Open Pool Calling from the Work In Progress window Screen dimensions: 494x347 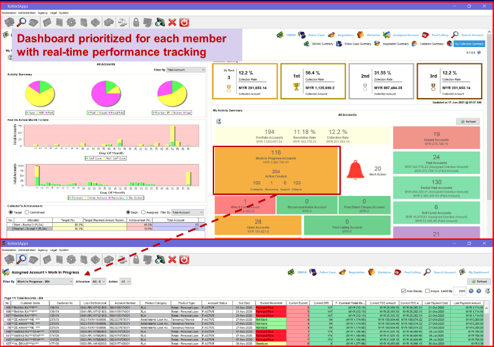click(408, 273)
